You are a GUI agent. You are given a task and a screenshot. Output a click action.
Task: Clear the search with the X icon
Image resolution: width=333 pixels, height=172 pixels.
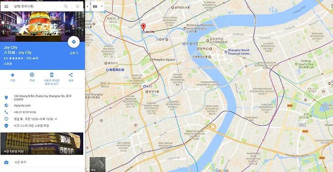(x=78, y=6)
